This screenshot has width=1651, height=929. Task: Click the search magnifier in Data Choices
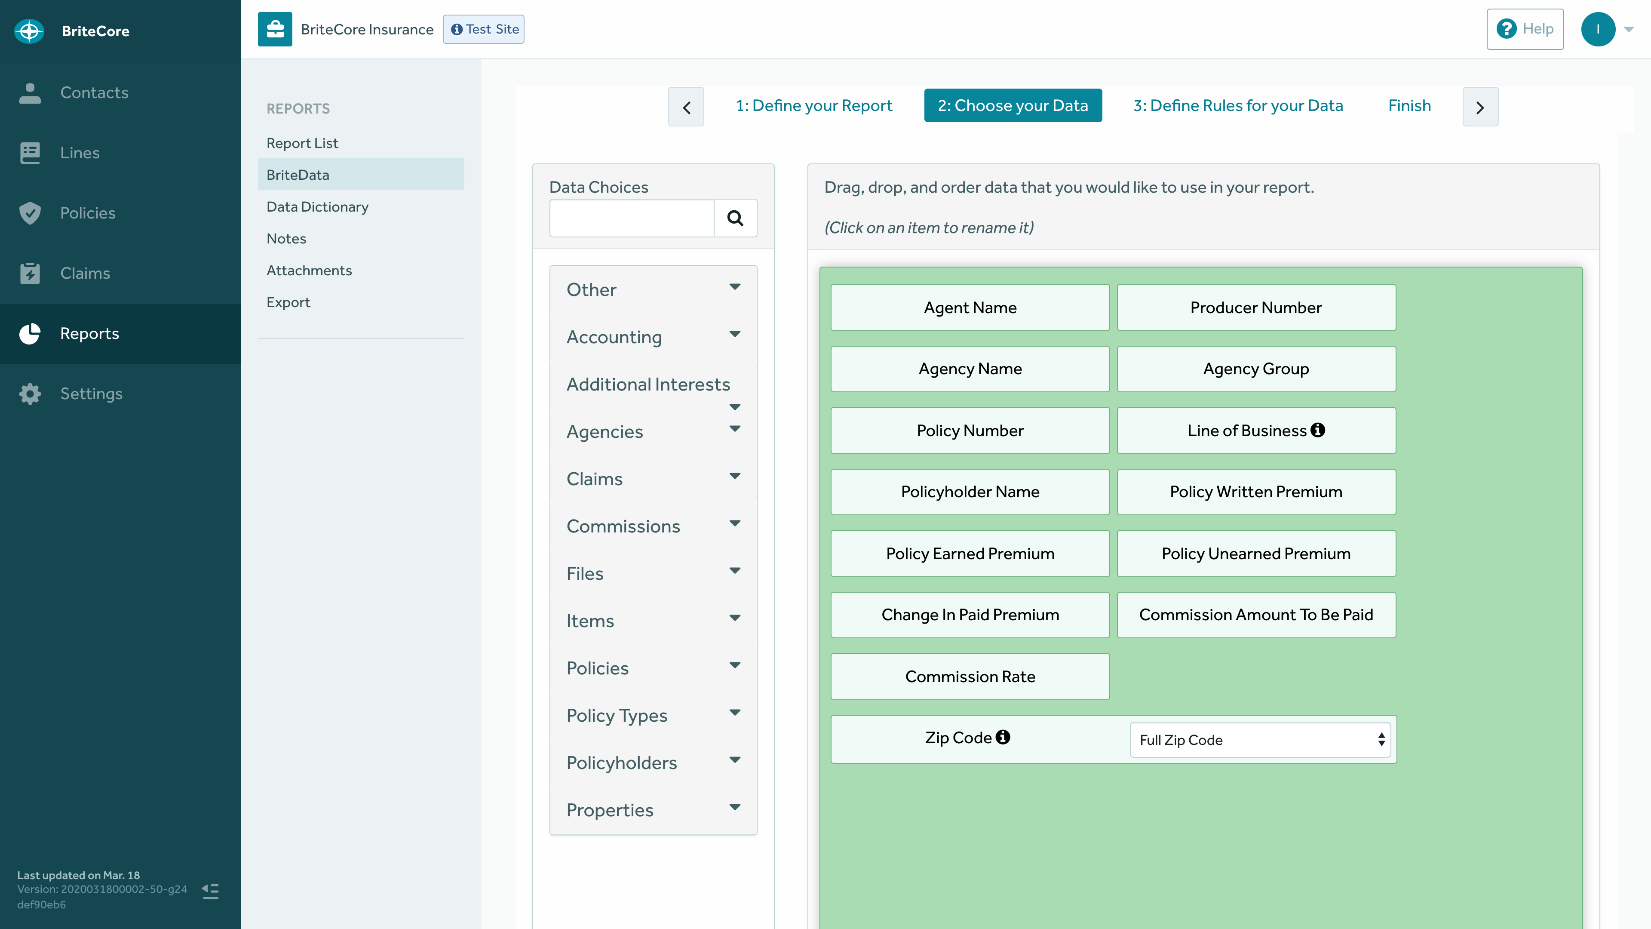735,218
